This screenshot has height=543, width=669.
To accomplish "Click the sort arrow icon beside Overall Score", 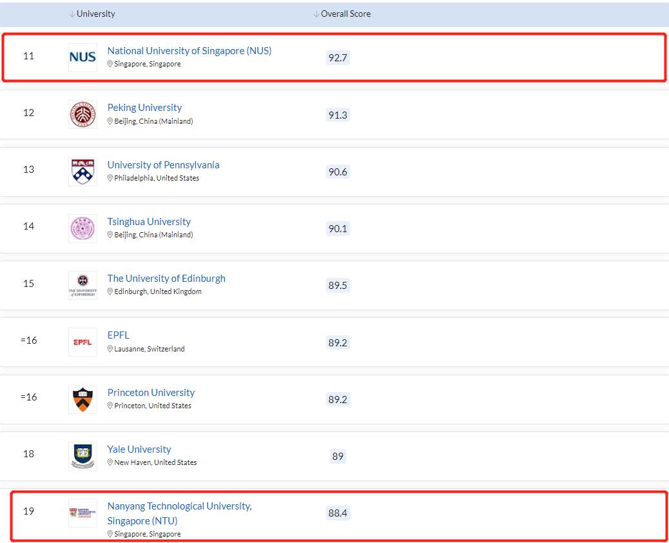I will [x=316, y=14].
